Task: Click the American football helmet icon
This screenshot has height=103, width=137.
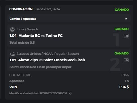Action: 12,54
